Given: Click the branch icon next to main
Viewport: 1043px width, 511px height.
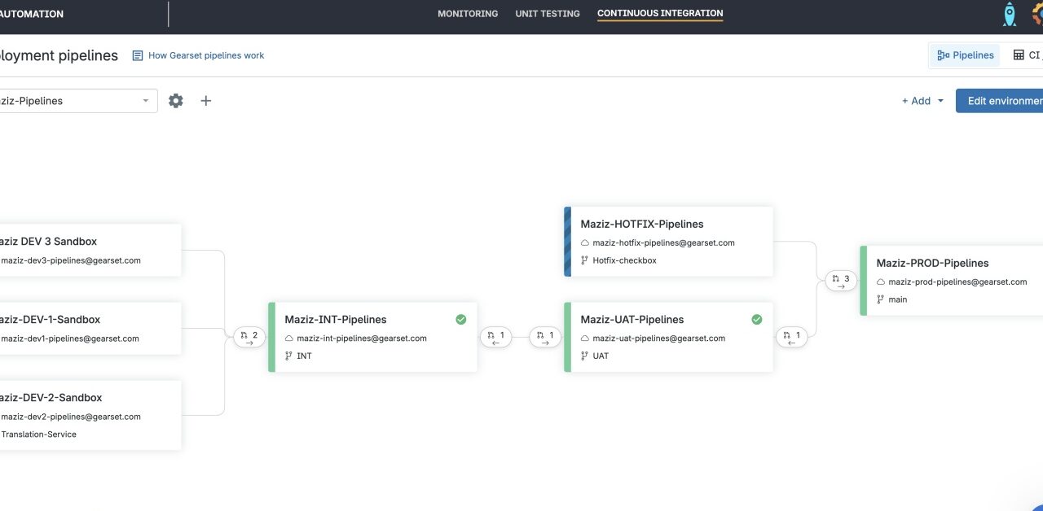Looking at the screenshot, I should [881, 299].
